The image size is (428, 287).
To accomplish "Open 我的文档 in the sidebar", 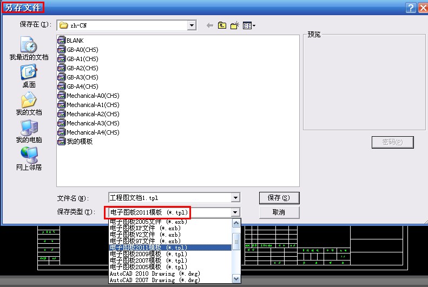I will pyautogui.click(x=29, y=104).
